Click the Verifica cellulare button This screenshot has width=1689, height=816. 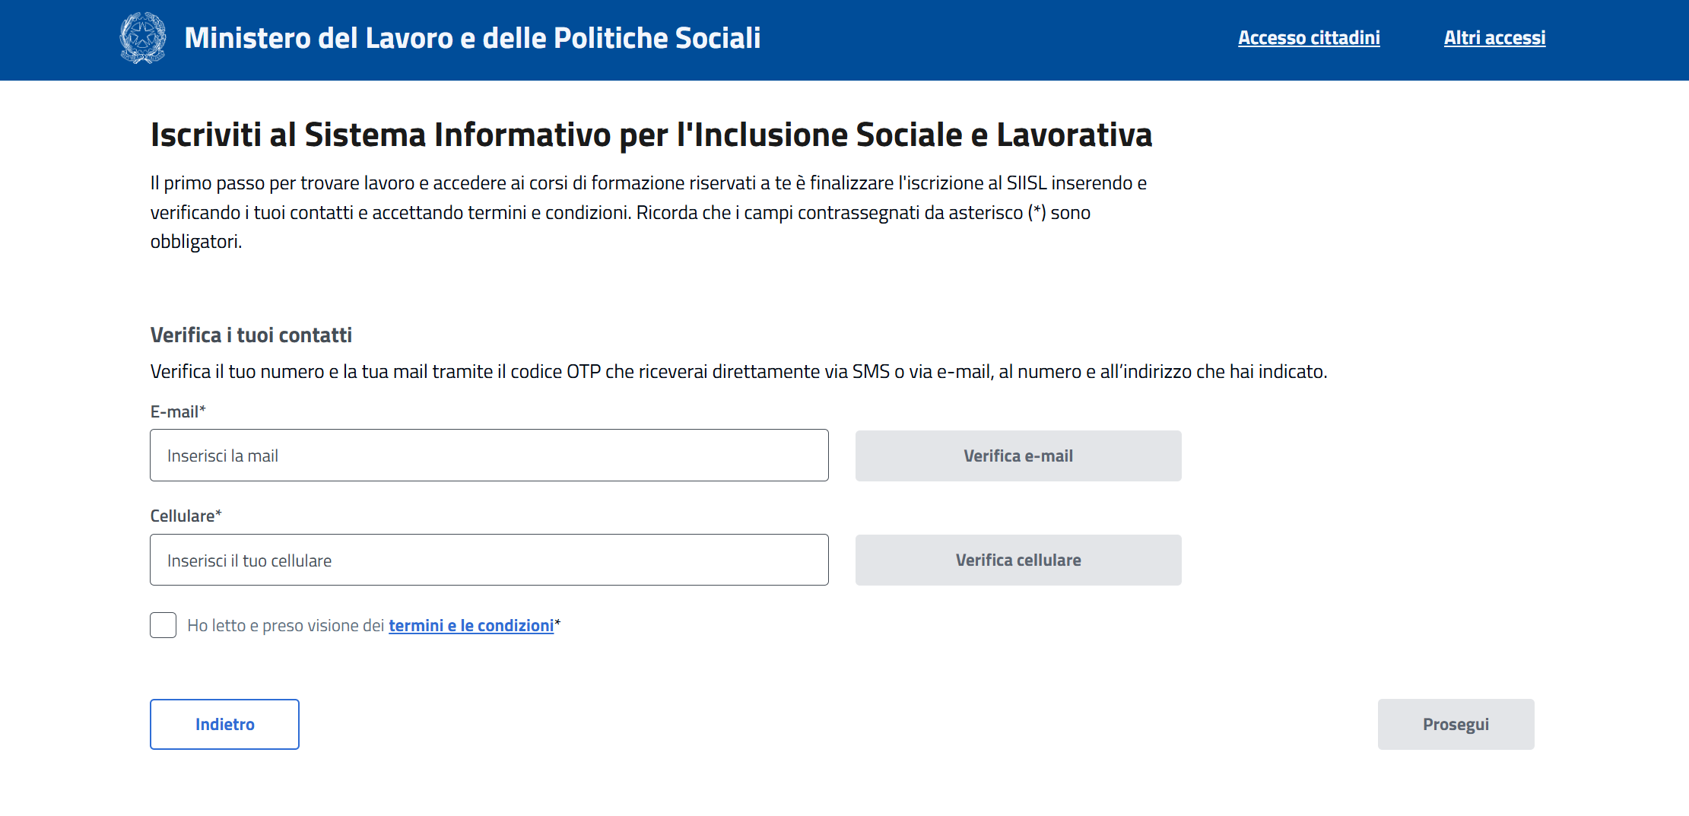pyautogui.click(x=1018, y=560)
